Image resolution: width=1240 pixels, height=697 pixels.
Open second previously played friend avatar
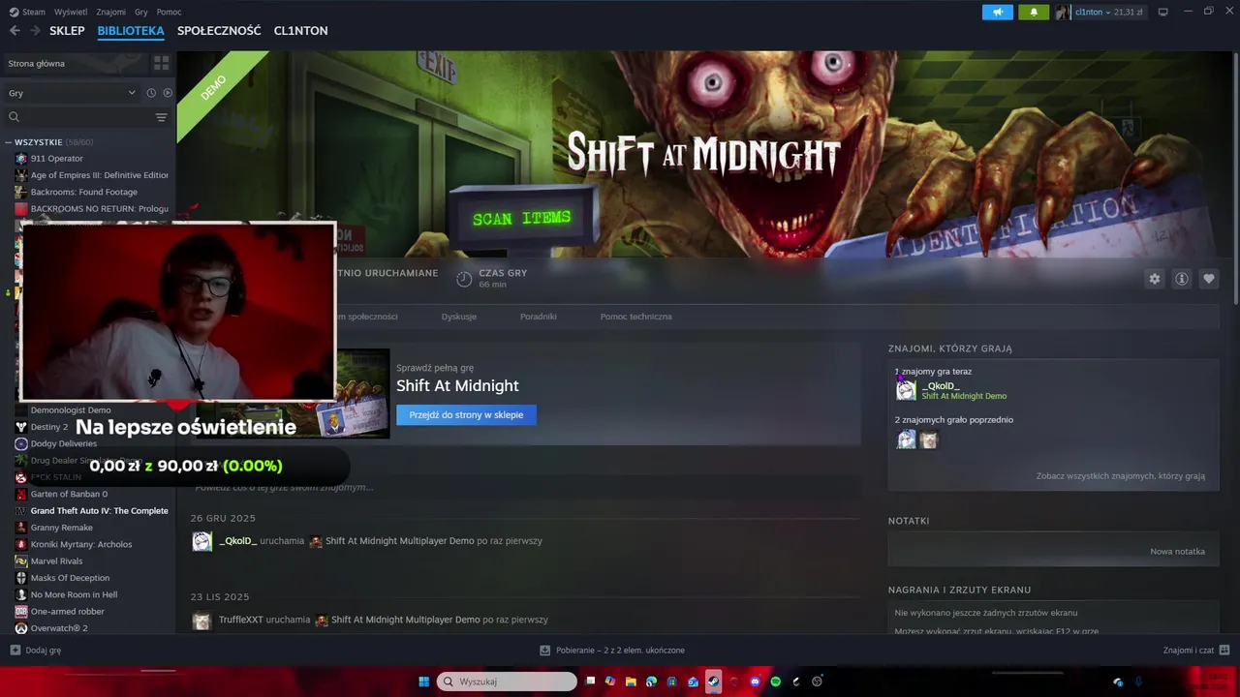928,439
